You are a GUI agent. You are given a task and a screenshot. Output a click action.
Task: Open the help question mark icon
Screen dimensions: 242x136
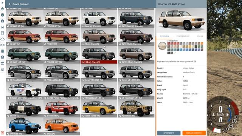tap(3, 15)
